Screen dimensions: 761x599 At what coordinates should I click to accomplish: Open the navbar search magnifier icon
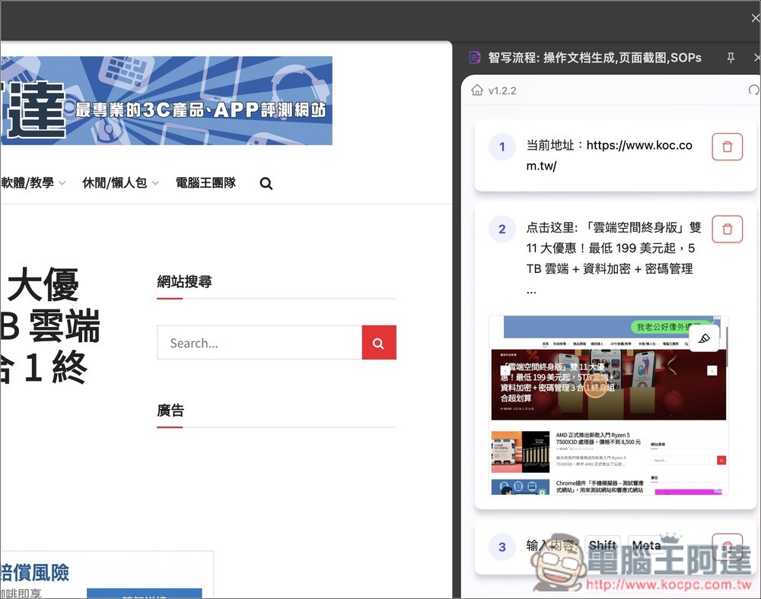tap(266, 182)
